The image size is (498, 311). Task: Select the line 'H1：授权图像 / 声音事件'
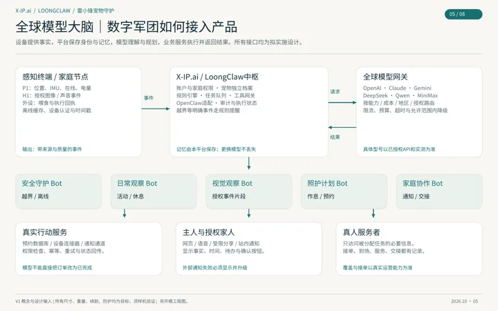tap(52, 95)
